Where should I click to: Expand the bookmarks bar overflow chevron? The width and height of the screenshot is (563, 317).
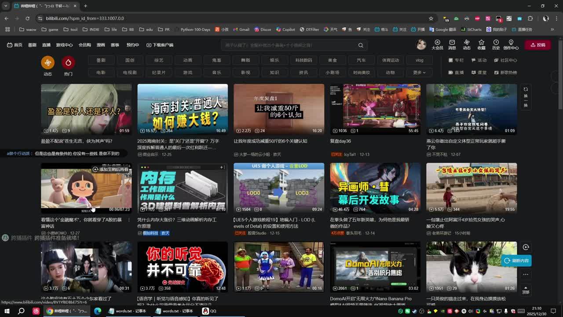pos(552,29)
